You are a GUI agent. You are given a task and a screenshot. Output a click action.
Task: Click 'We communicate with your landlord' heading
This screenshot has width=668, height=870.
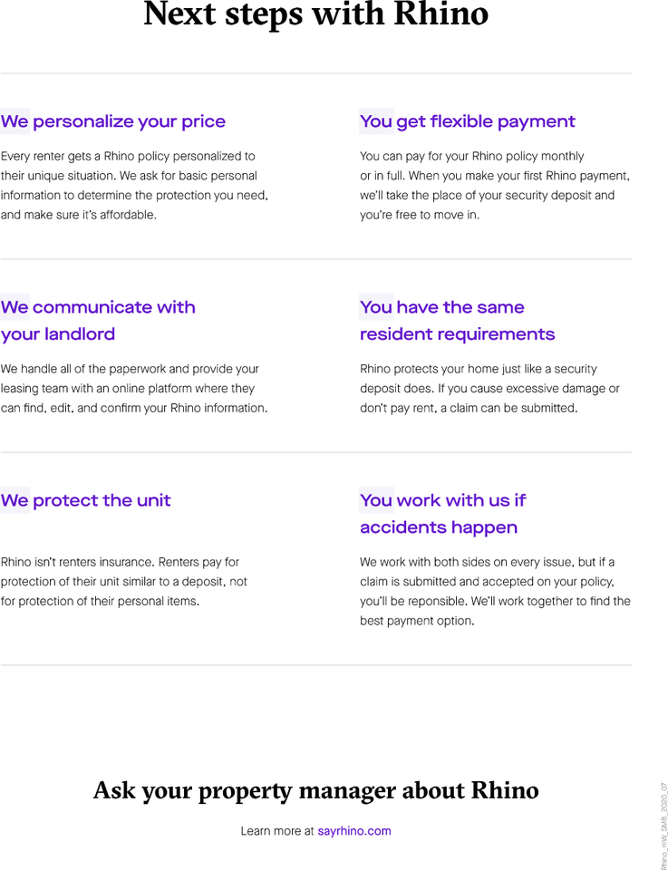click(x=98, y=321)
